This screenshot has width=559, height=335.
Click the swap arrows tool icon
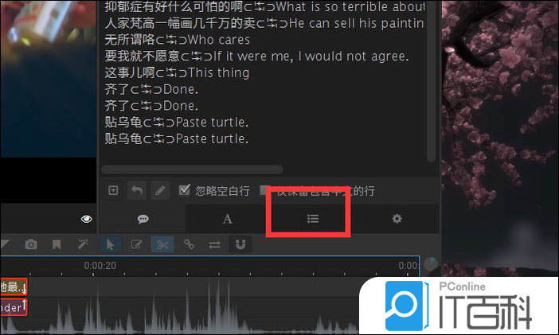(215, 245)
